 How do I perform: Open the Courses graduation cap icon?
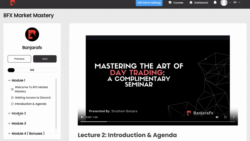(x=170, y=3)
